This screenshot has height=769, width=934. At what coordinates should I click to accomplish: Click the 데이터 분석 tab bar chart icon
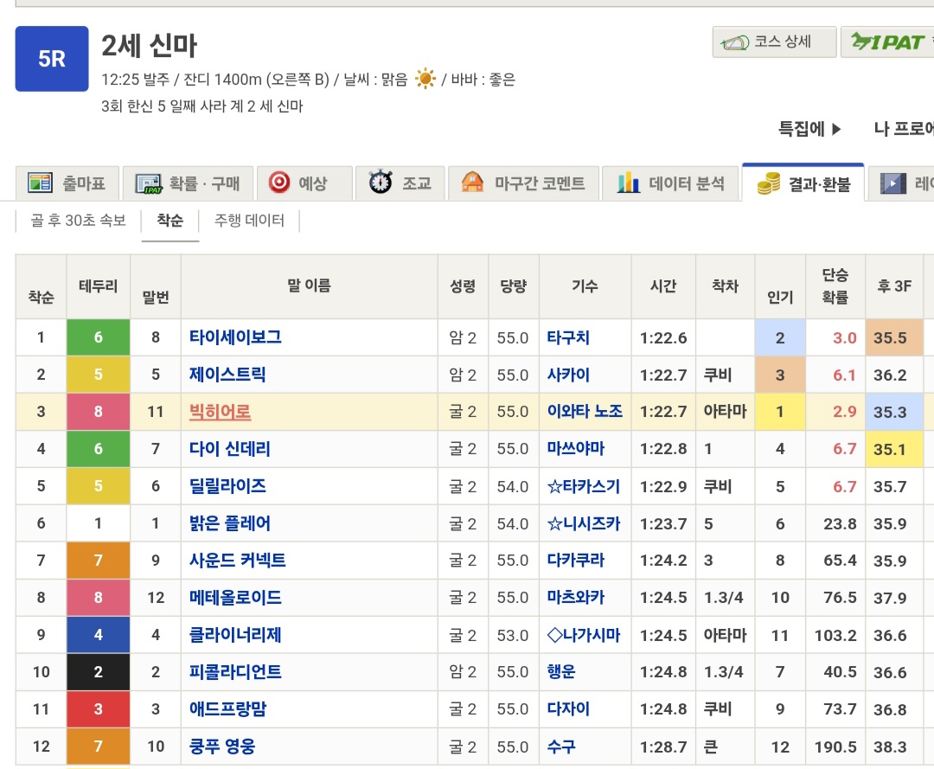tap(628, 183)
